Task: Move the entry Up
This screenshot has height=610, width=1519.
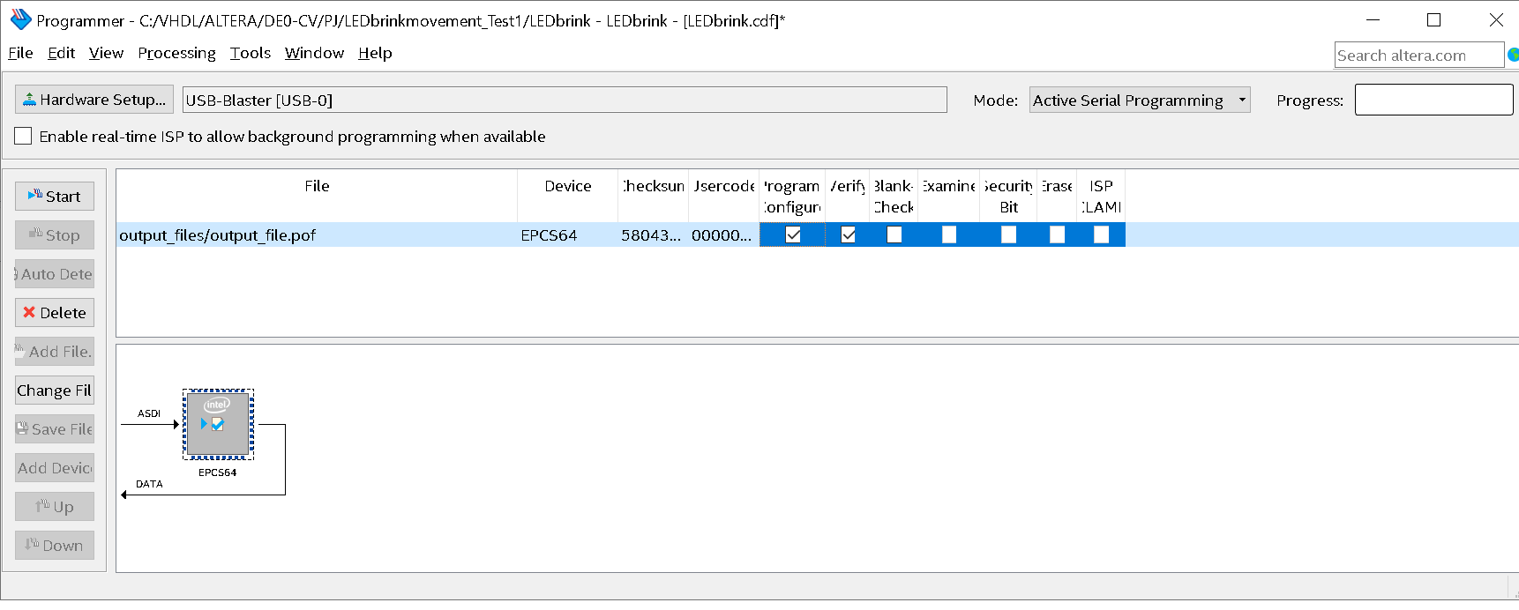Action: click(x=55, y=507)
